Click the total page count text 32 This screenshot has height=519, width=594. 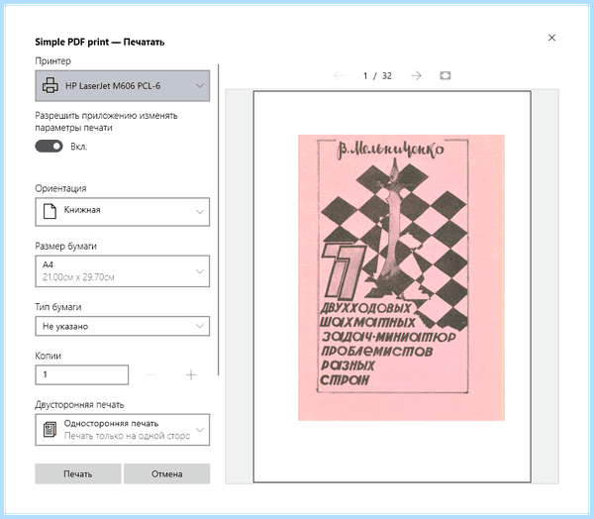point(387,76)
